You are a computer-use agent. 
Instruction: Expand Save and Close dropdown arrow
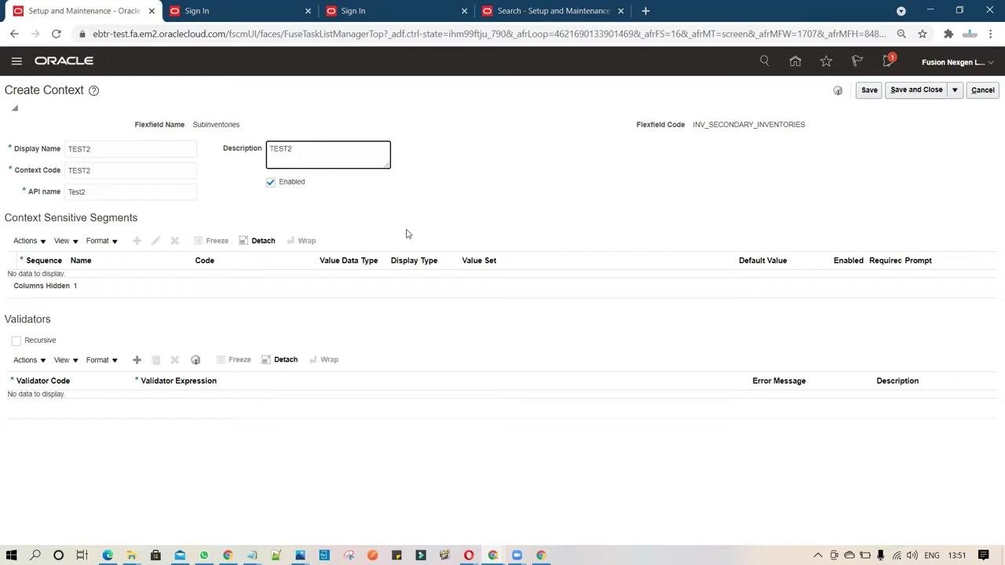(955, 90)
